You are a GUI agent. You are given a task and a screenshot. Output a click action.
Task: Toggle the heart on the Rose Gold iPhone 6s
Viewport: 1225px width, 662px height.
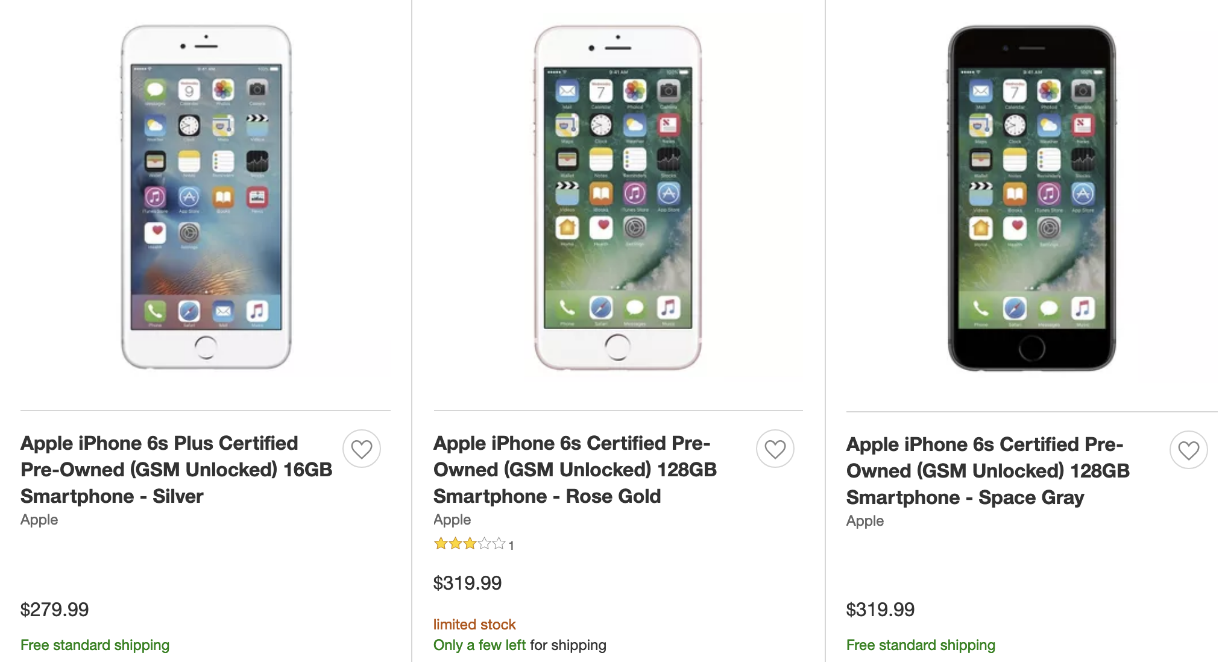point(775,449)
